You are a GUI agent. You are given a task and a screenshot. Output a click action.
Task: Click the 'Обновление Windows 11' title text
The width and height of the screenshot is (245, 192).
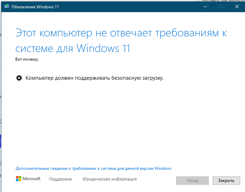[35, 7]
